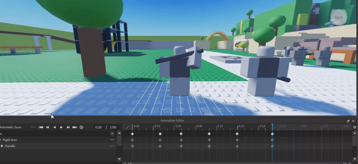Toggle animation looping

81,127
